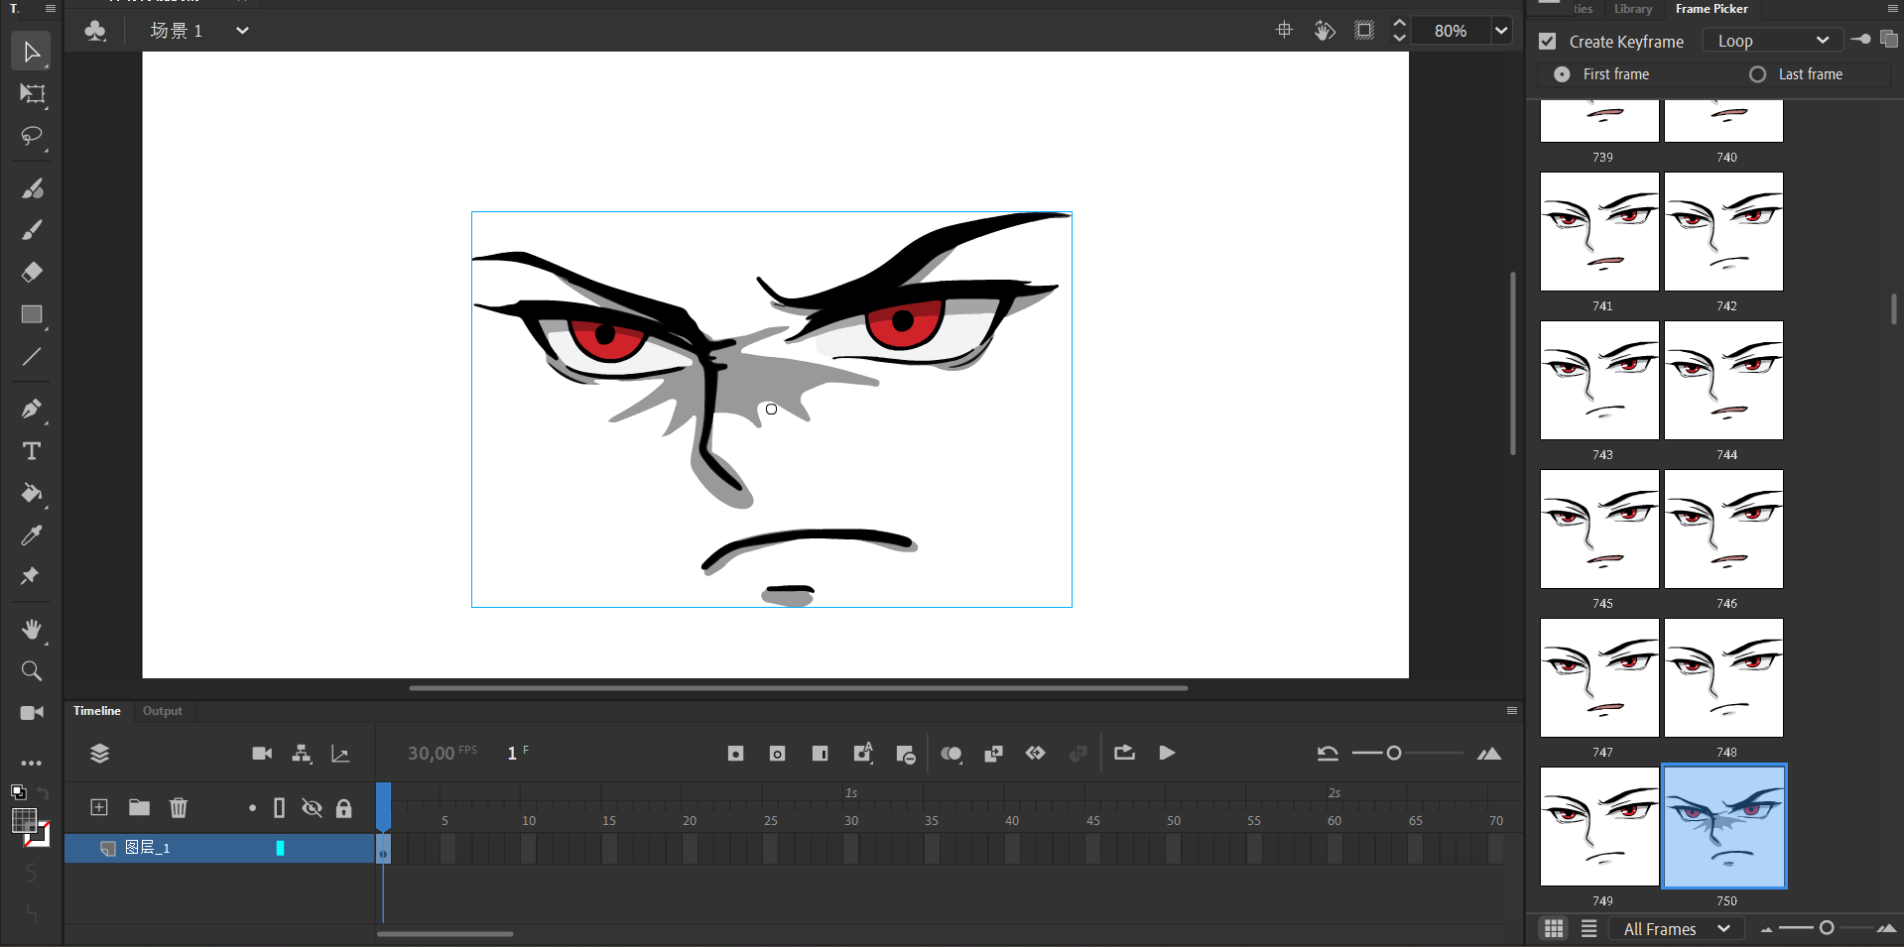
Task: Select the Text tool
Action: (32, 451)
